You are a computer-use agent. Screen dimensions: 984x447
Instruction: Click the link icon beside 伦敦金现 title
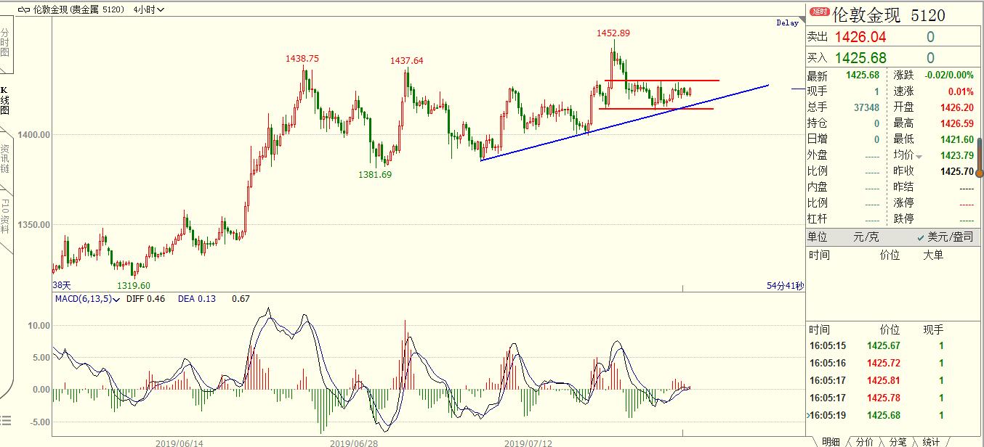pyautogui.click(x=24, y=9)
